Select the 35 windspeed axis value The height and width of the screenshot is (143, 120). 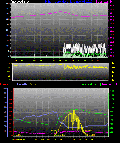[7, 19]
